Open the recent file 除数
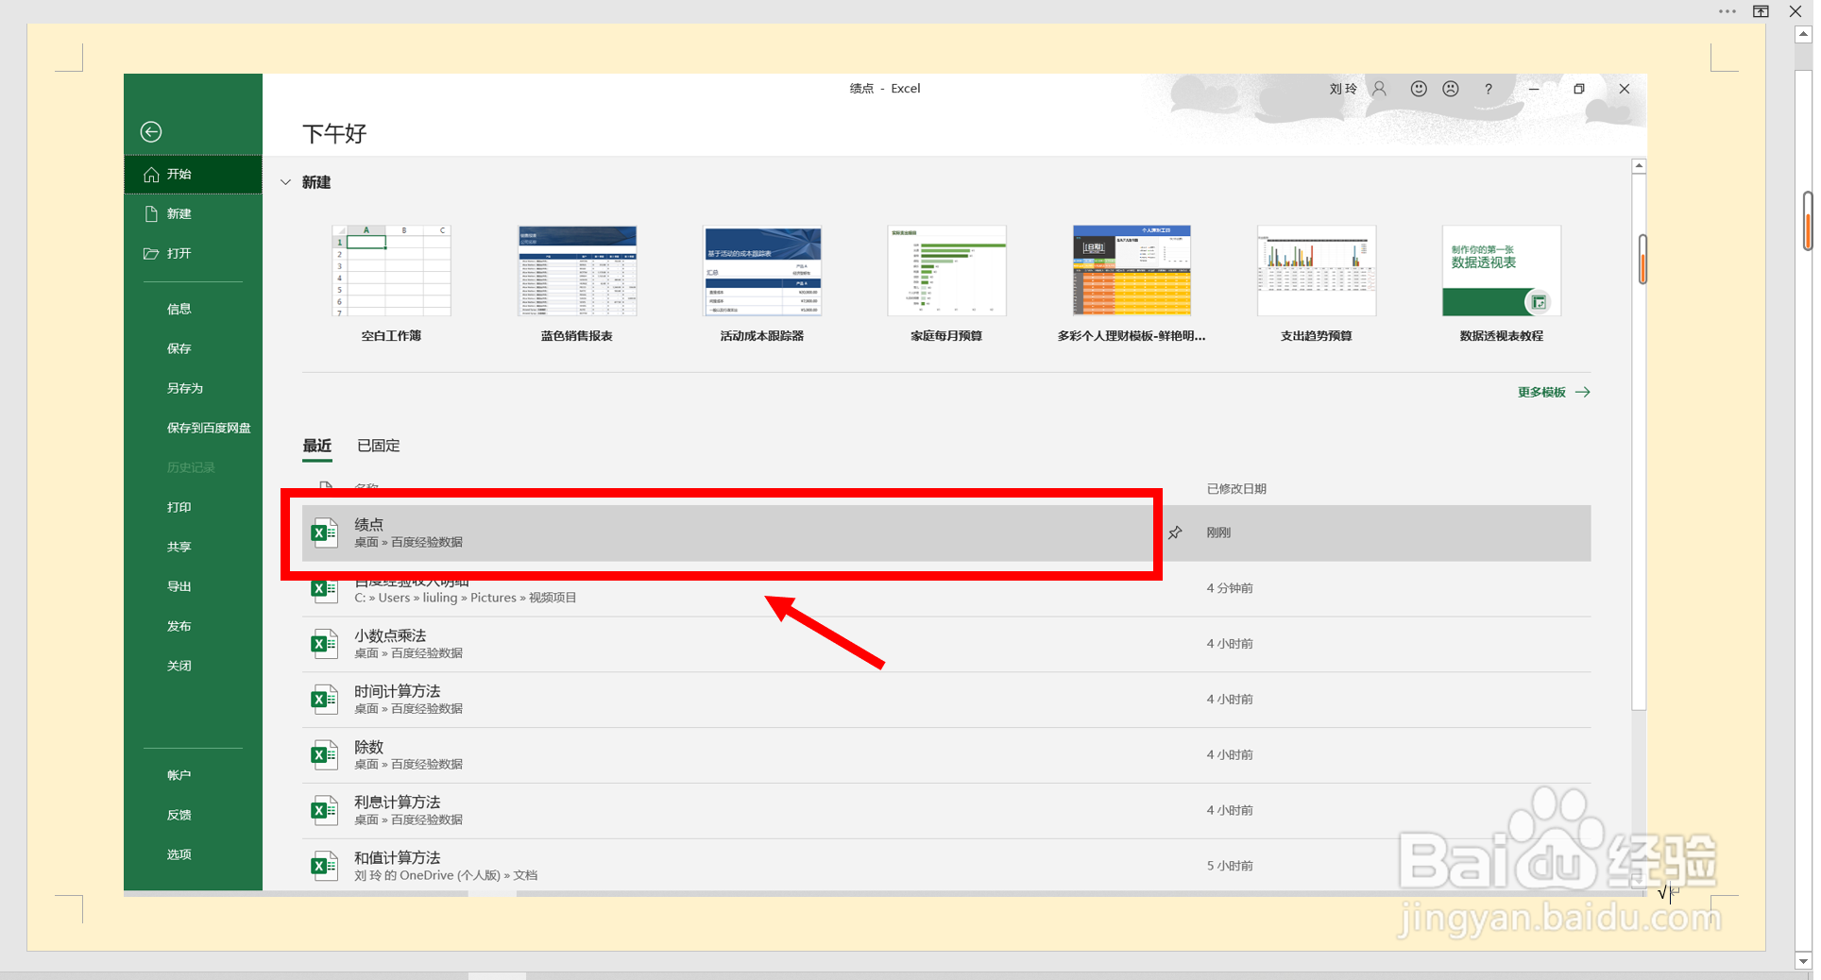 click(x=946, y=756)
